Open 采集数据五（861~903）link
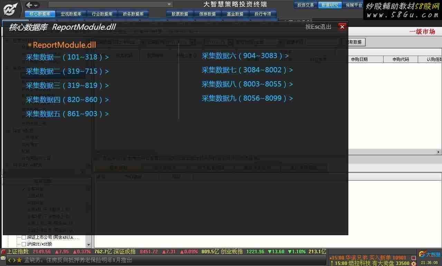442x266 pixels. pyautogui.click(x=67, y=114)
